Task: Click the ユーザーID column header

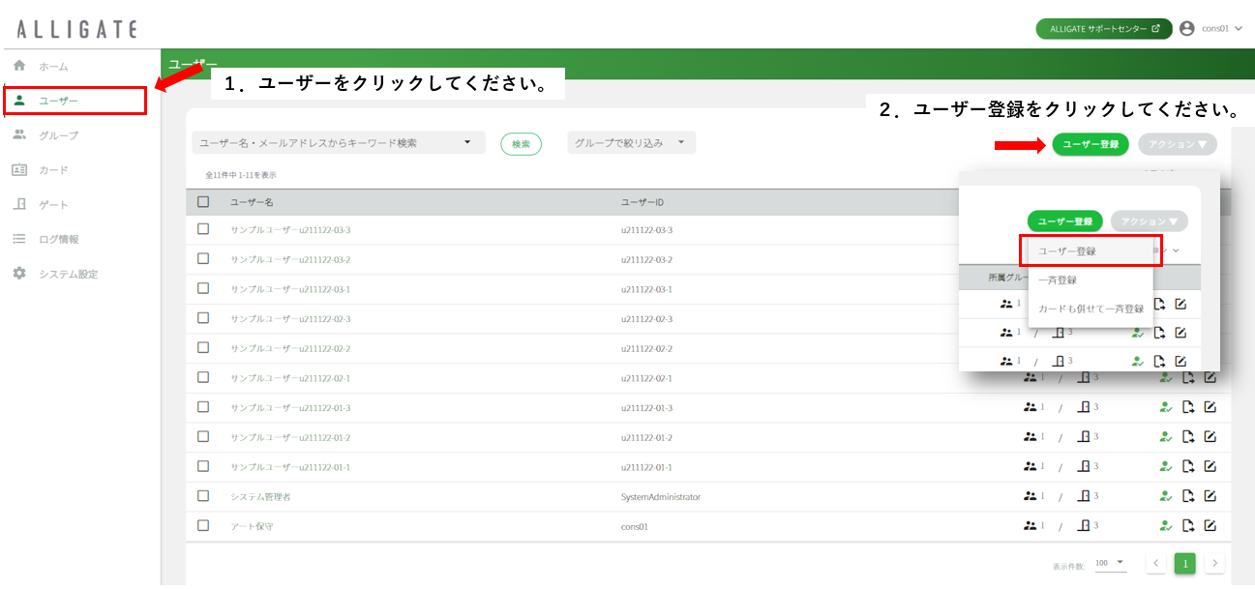Action: [x=642, y=202]
